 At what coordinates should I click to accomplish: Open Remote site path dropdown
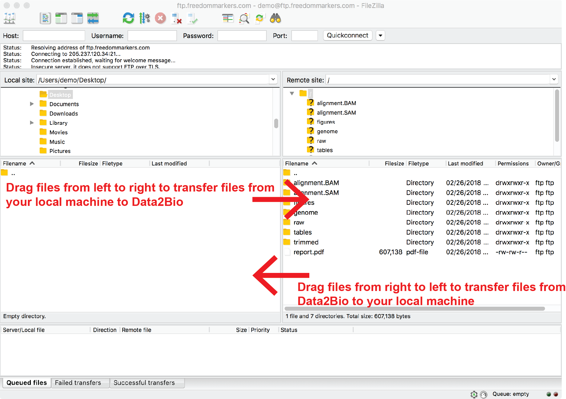tap(554, 80)
